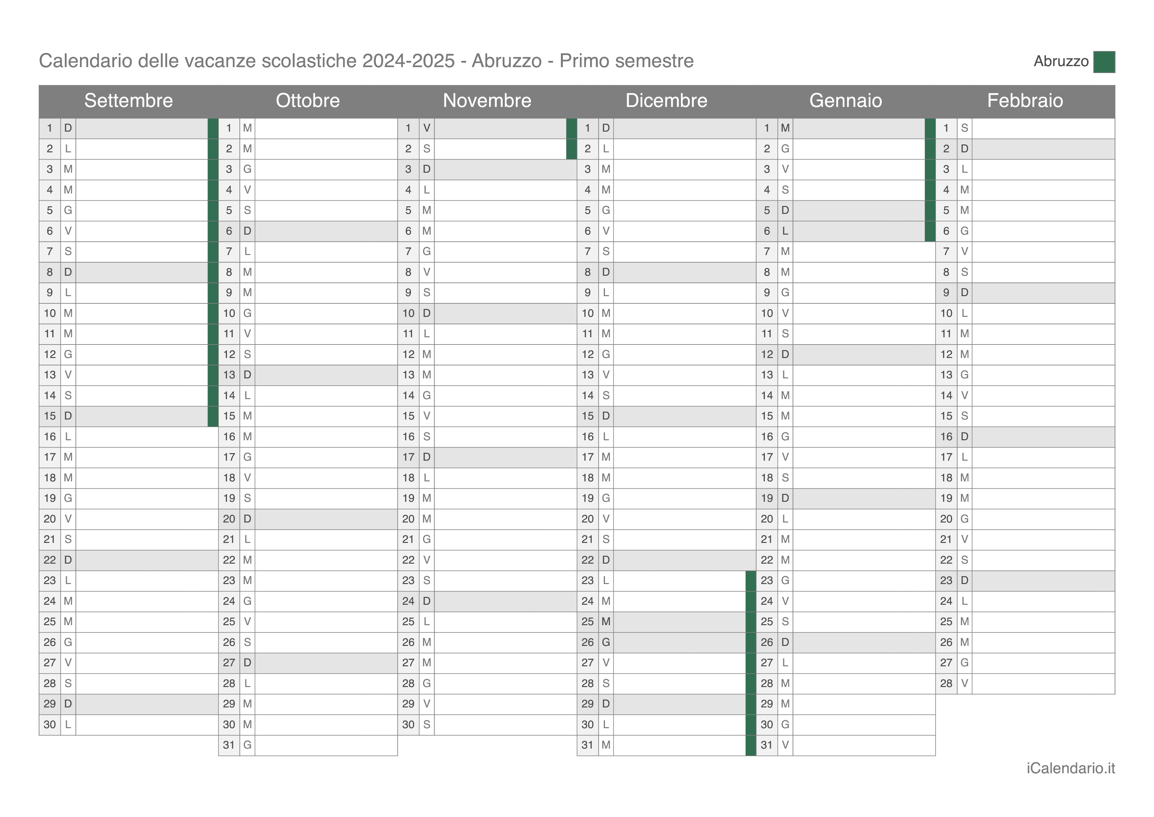Click day 17 number in Novembre
The width and height of the screenshot is (1154, 817).
408,457
